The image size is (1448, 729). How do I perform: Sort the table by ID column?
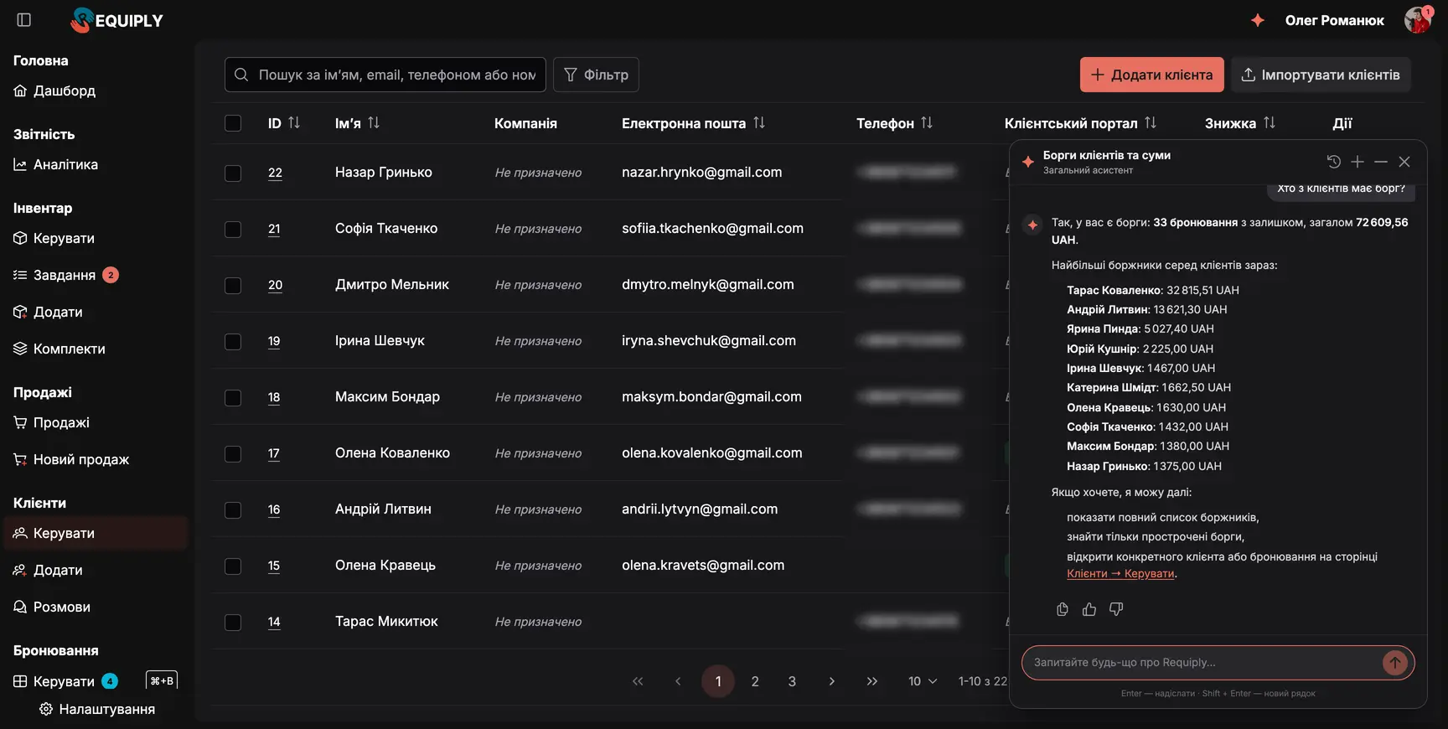[294, 123]
